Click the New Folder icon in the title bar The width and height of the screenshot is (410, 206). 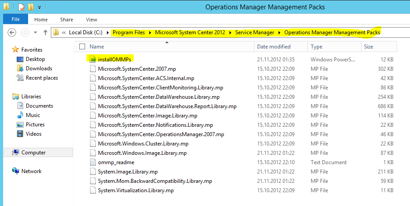[x=31, y=7]
